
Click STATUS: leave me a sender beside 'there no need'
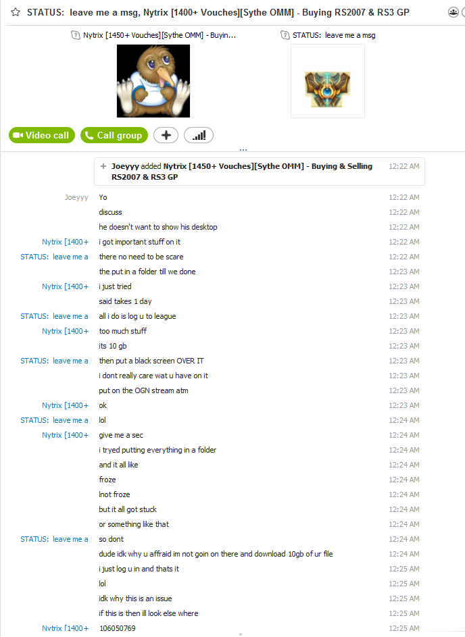54,257
